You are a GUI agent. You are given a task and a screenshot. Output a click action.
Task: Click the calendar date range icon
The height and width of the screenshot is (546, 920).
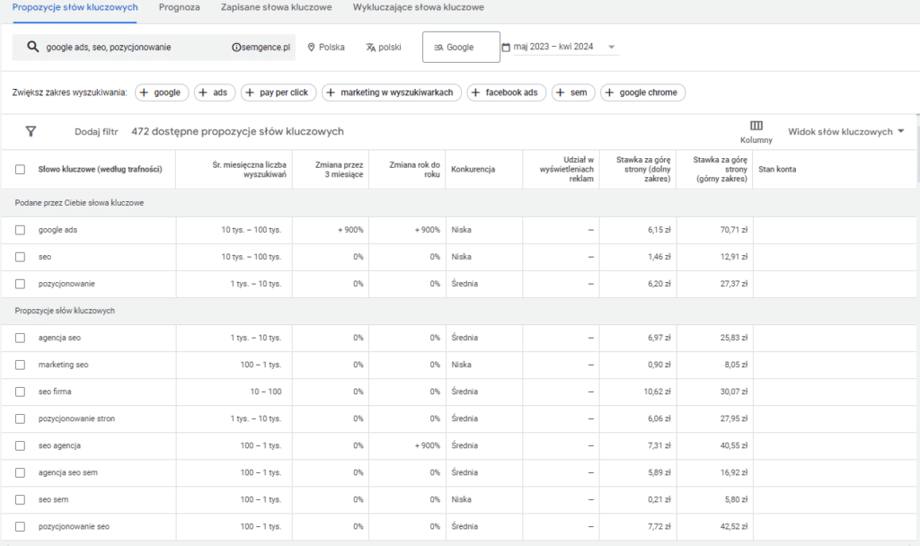point(506,48)
